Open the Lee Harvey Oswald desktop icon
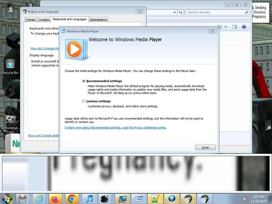Screen dimensions: 272x204 coord(10,13)
